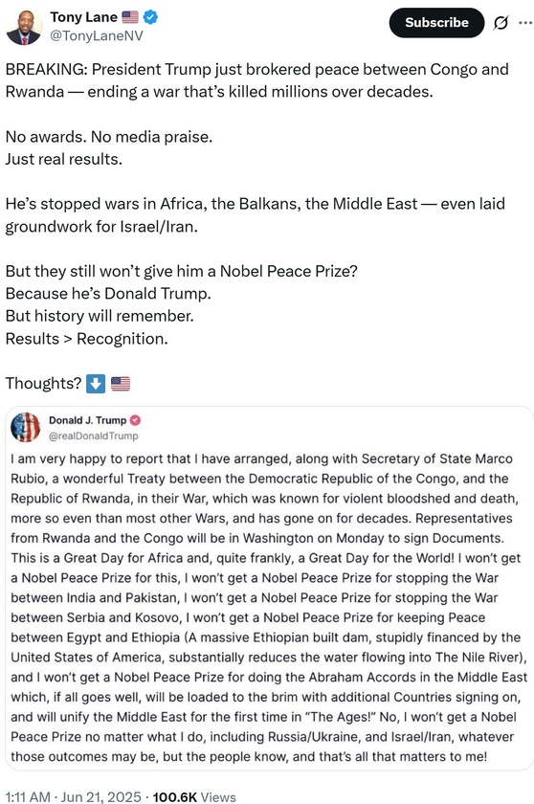The image size is (534, 804).
Task: Click the Donald J. Trump name
Action: 87,420
